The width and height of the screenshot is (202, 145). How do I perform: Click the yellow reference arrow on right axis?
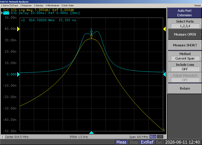coord(165,29)
